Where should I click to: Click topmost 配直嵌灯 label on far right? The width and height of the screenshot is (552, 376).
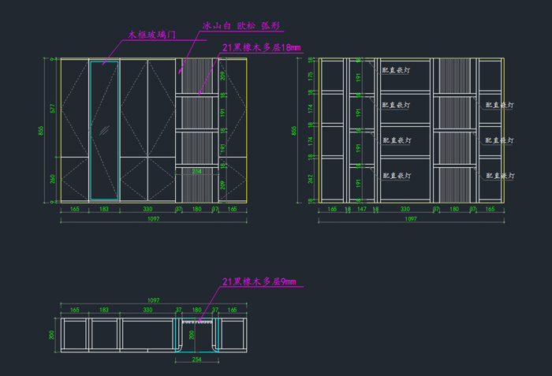pyautogui.click(x=499, y=104)
